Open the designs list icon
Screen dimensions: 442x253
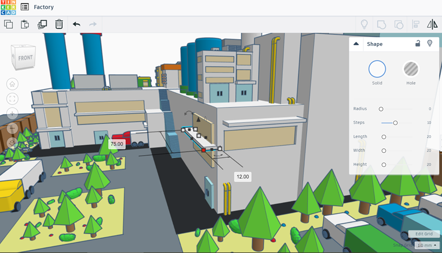(25, 7)
